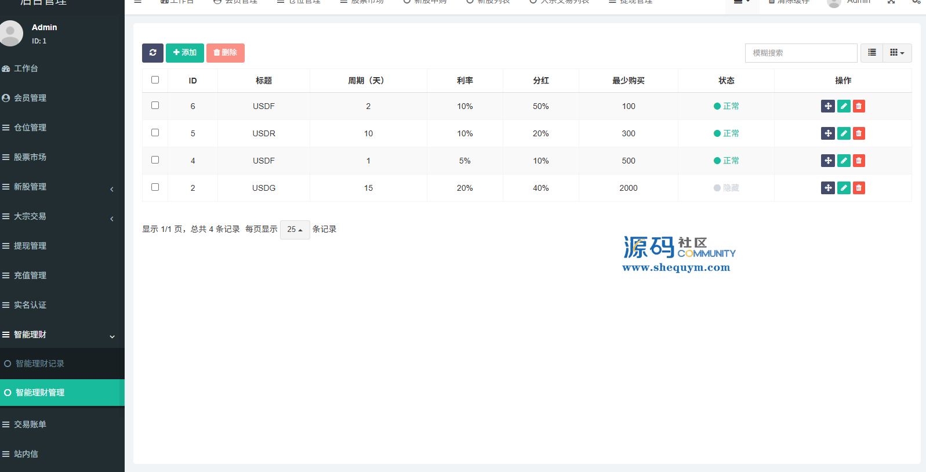Open the 25 per-page records dropdown
The height and width of the screenshot is (472, 926).
295,230
